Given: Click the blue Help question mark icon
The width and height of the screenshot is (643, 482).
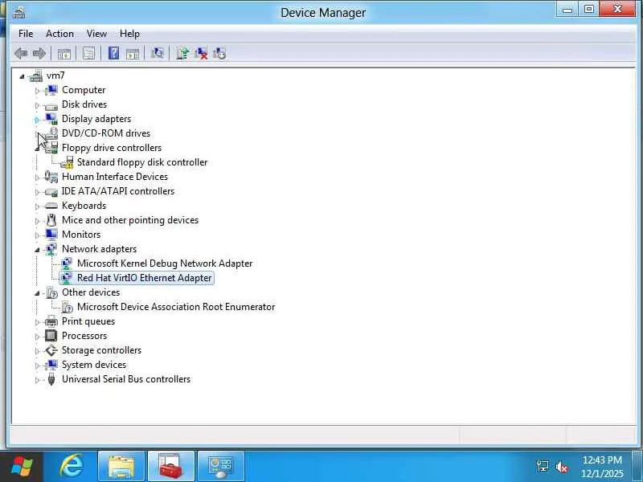Looking at the screenshot, I should tap(113, 53).
